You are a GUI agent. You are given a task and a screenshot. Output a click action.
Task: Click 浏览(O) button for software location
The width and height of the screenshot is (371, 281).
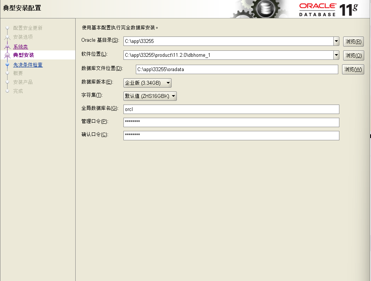353,55
